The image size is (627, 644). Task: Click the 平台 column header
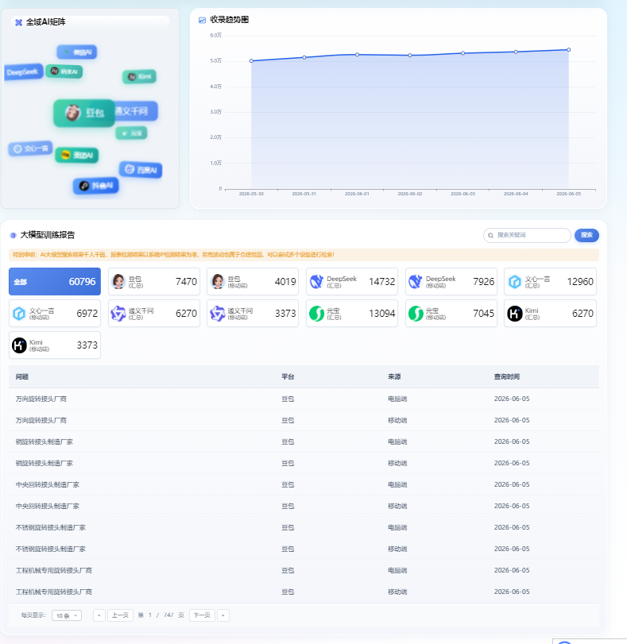288,376
